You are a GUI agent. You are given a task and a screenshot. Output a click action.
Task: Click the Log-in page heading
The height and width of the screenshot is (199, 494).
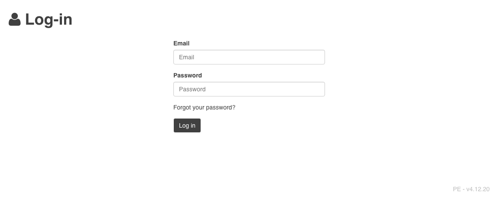tap(49, 20)
